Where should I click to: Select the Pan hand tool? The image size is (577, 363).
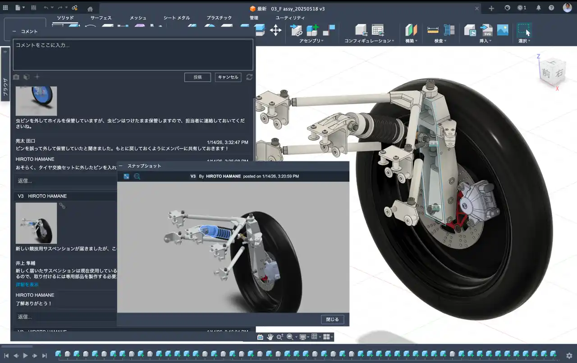270,337
